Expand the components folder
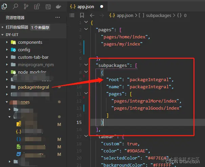Screen dimensions: 205x167 (7, 42)
